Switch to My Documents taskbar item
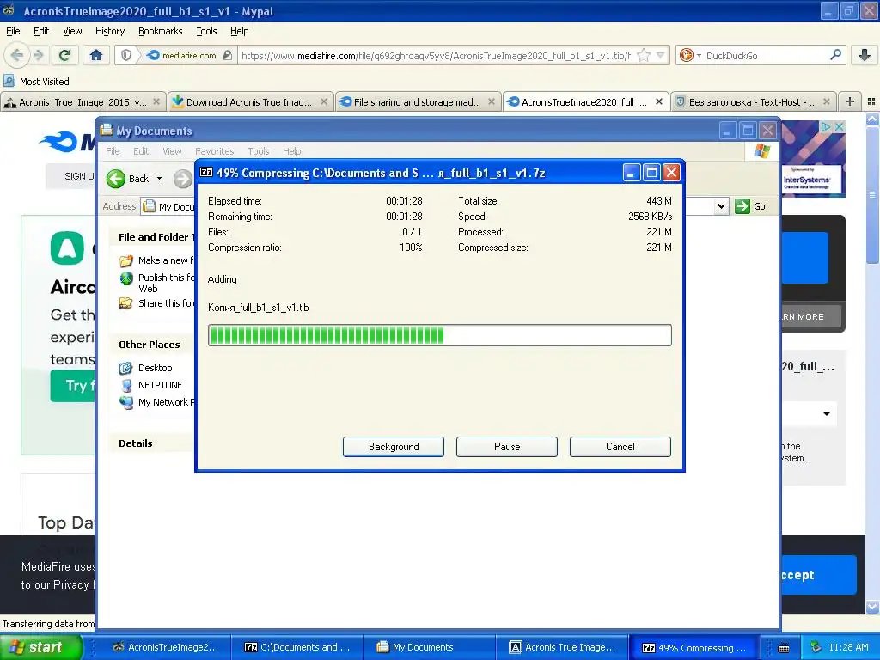Image resolution: width=880 pixels, height=660 pixels. pos(430,647)
